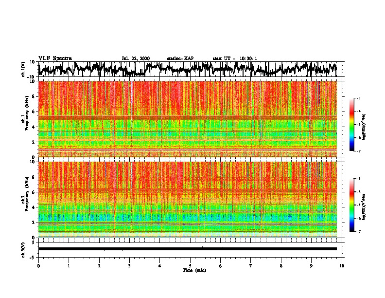This screenshot has width=385, height=298.
Task: Click time axis tick label '0'
Action: pos(38,266)
